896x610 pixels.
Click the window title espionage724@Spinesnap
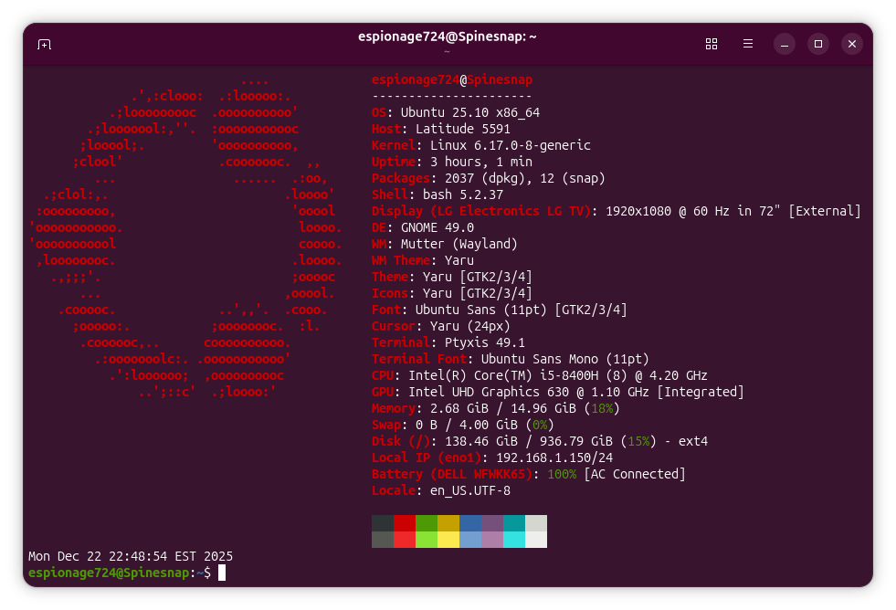pyautogui.click(x=447, y=37)
